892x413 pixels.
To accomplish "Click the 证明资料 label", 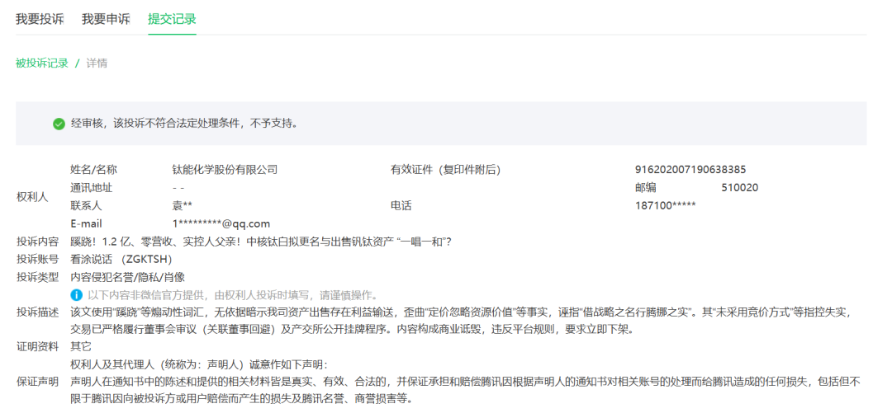I will [37, 346].
